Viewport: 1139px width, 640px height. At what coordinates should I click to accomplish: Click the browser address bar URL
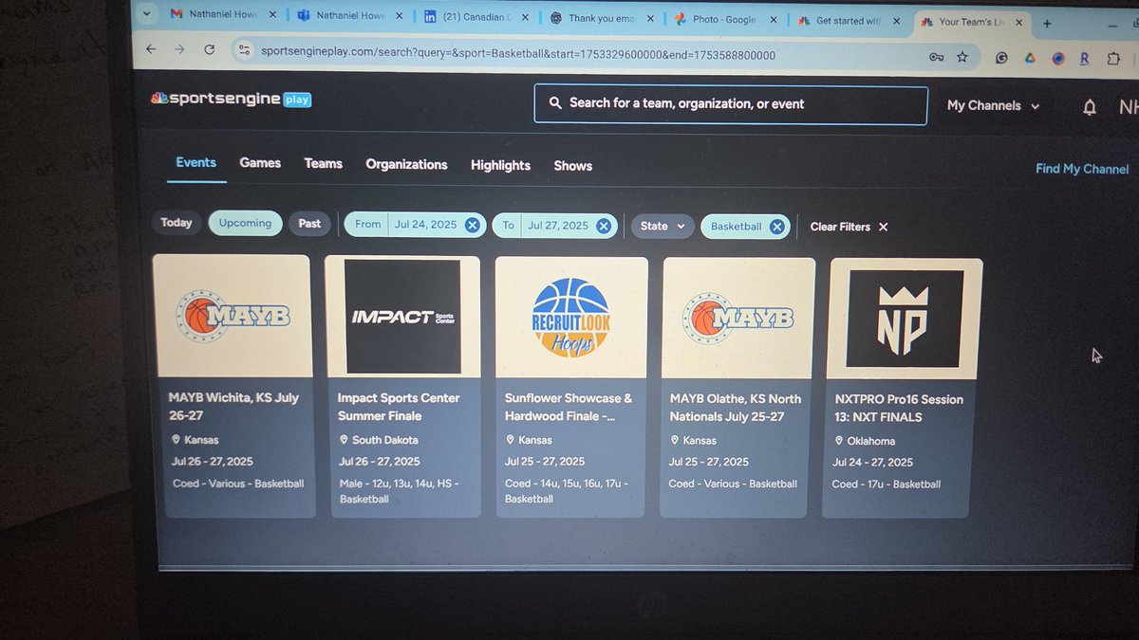pyautogui.click(x=518, y=55)
